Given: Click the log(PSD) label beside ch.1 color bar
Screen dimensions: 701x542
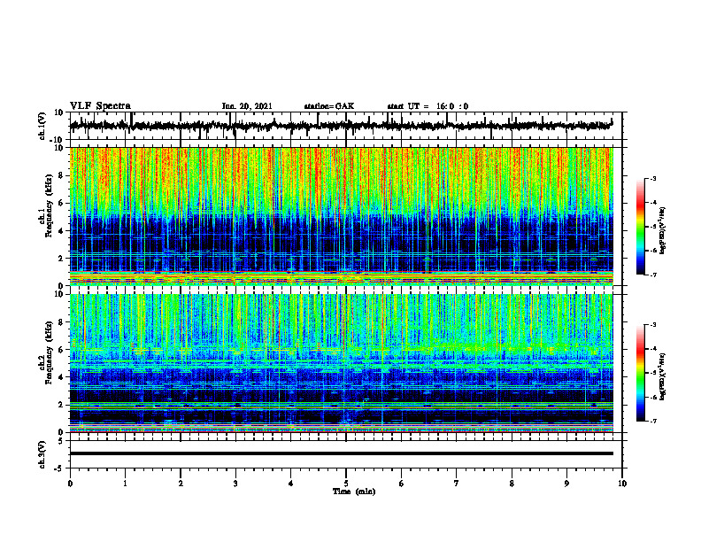Looking at the screenshot, I should (x=663, y=230).
